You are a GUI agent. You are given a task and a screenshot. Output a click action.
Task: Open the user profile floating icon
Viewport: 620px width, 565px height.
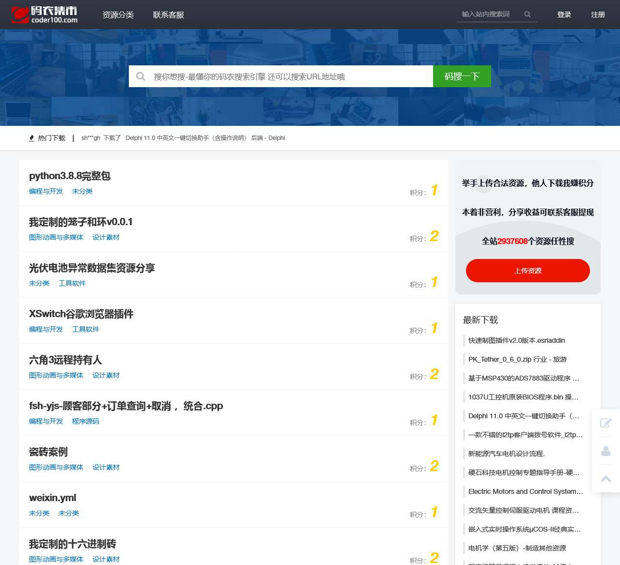point(605,451)
